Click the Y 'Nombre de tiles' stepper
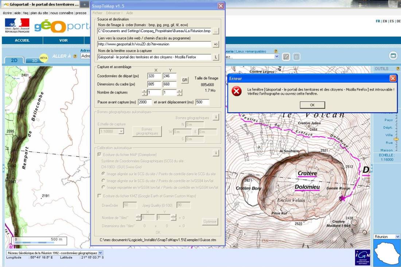The width and height of the screenshot is (401, 267). pyautogui.click(x=174, y=218)
